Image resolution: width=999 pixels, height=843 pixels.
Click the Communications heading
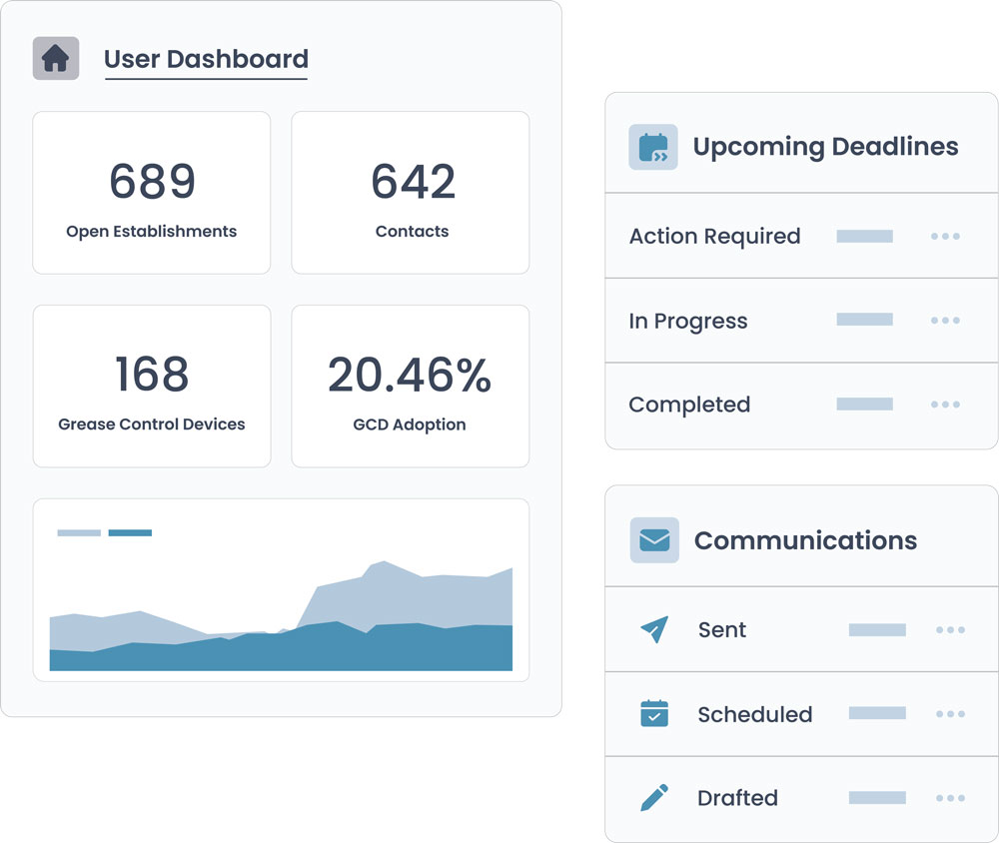coord(805,540)
